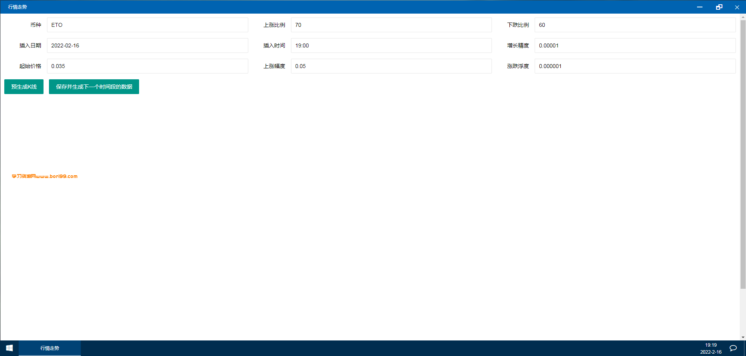Click the 上涨幅度 label
746x356 pixels.
pyautogui.click(x=274, y=66)
